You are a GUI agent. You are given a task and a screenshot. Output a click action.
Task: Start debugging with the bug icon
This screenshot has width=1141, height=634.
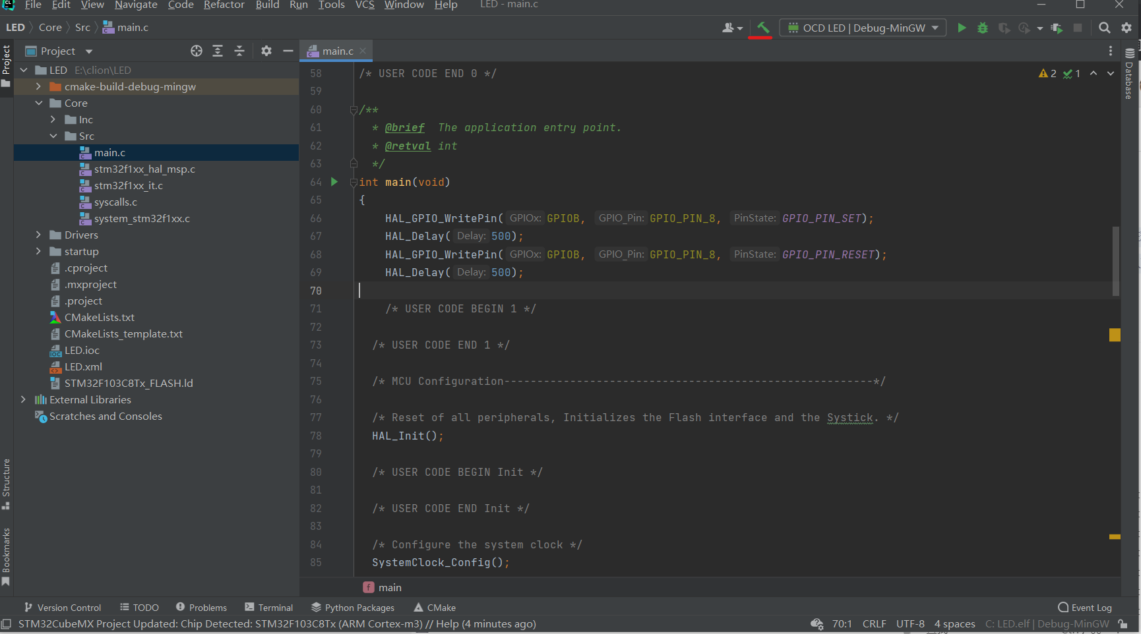pyautogui.click(x=983, y=28)
